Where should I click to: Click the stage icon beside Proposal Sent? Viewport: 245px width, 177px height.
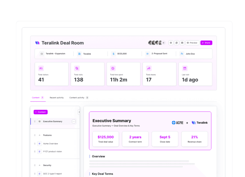(x=148, y=54)
